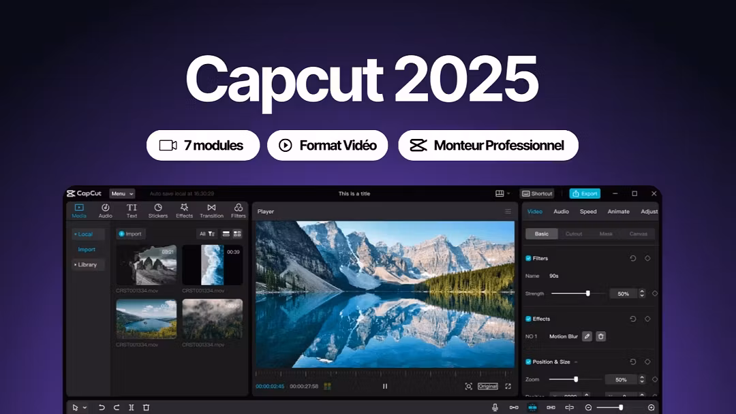Screen dimensions: 736x414
Task: Select the Basic sub-tab
Action: 542,234
